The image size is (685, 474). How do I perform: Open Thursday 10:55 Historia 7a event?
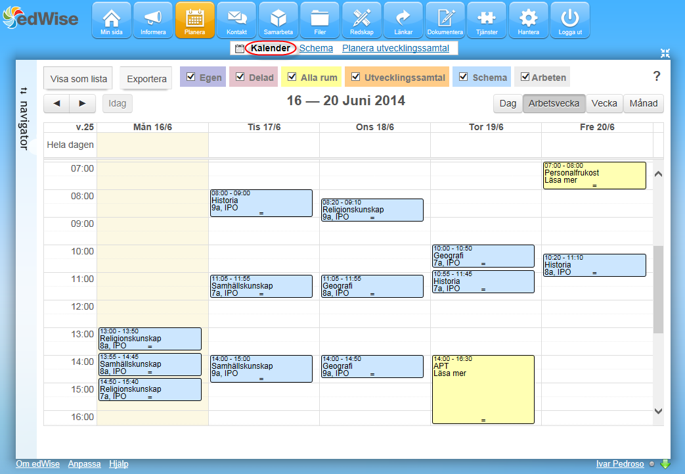coord(483,281)
